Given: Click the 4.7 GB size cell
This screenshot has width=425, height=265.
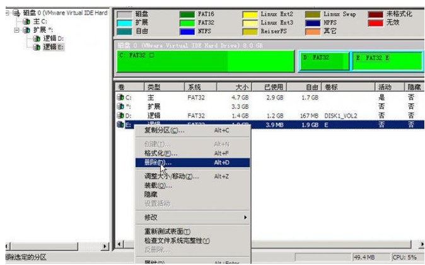Looking at the screenshot, I should tap(240, 98).
